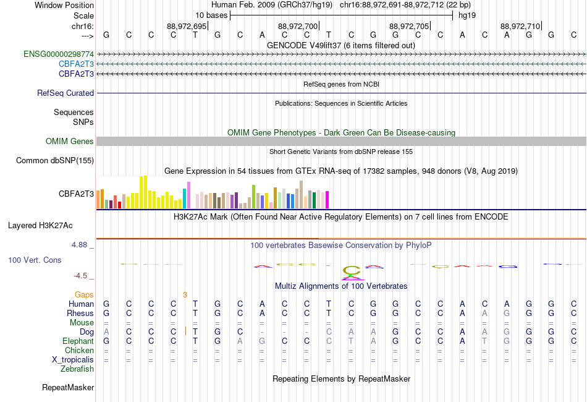This screenshot has height=402, width=587.
Task: Open Short Genetic Variants dbSNP title
Action: pos(341,152)
